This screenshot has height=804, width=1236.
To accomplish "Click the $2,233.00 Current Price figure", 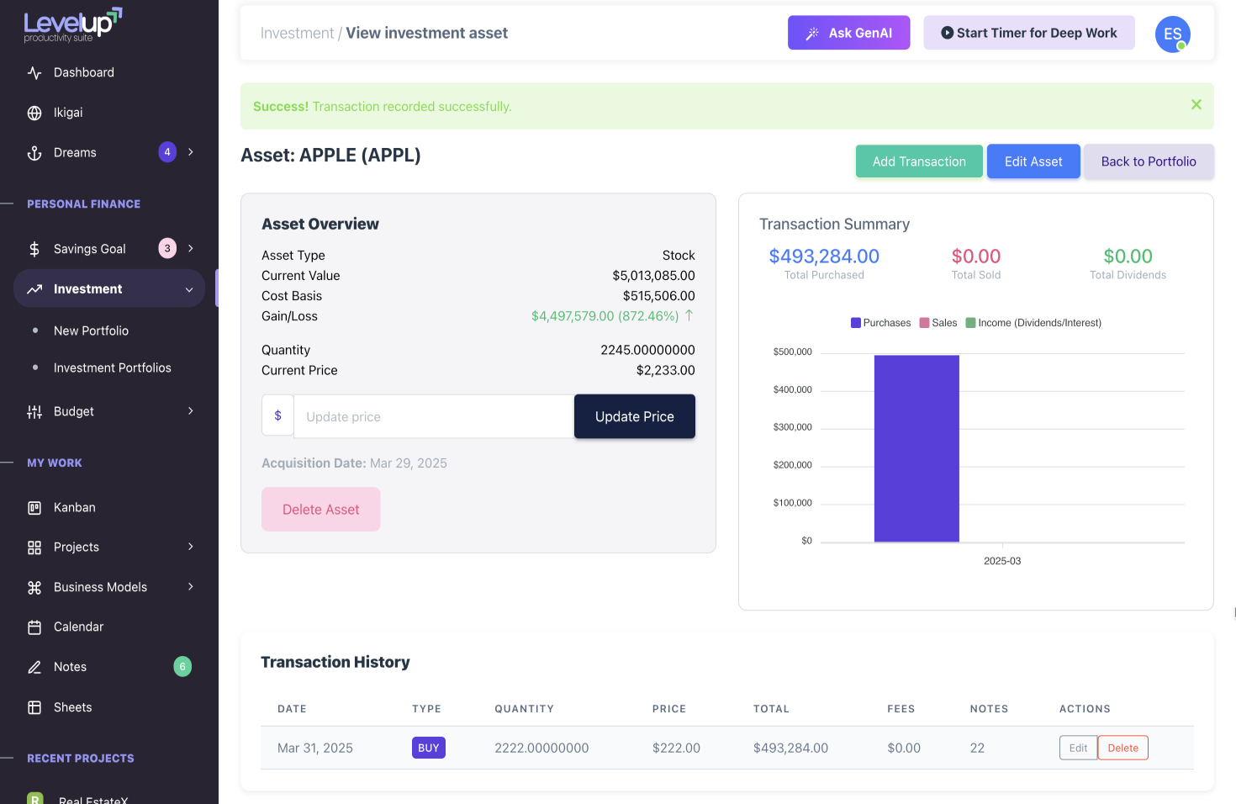I will 666,370.
